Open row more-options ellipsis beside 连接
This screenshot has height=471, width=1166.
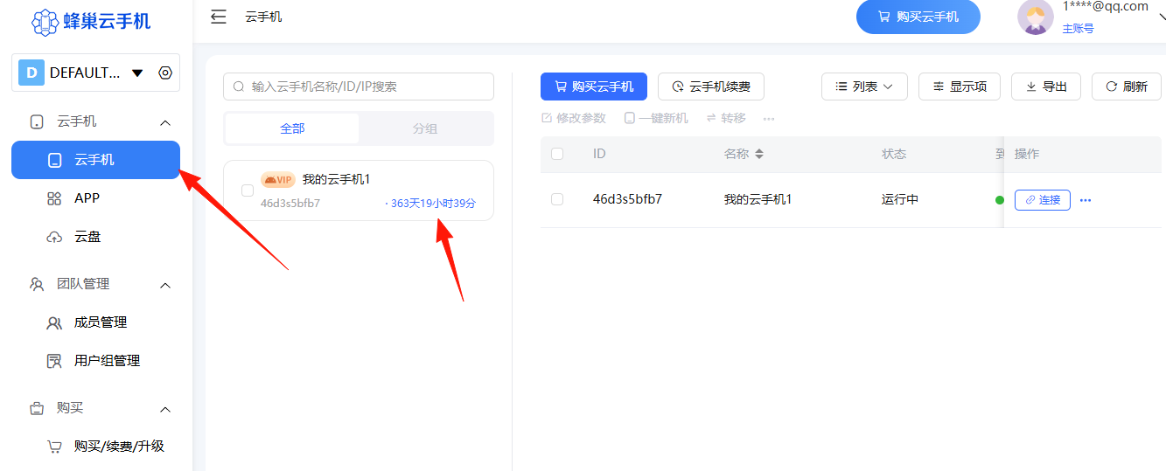[x=1086, y=200]
